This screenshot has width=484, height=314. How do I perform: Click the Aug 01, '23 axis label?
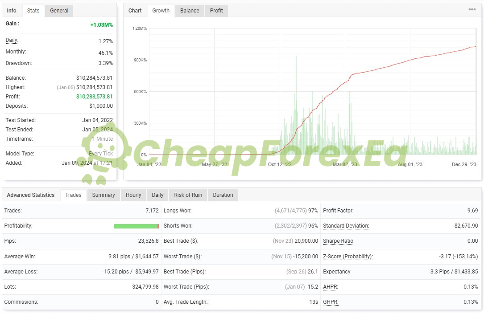coord(410,164)
